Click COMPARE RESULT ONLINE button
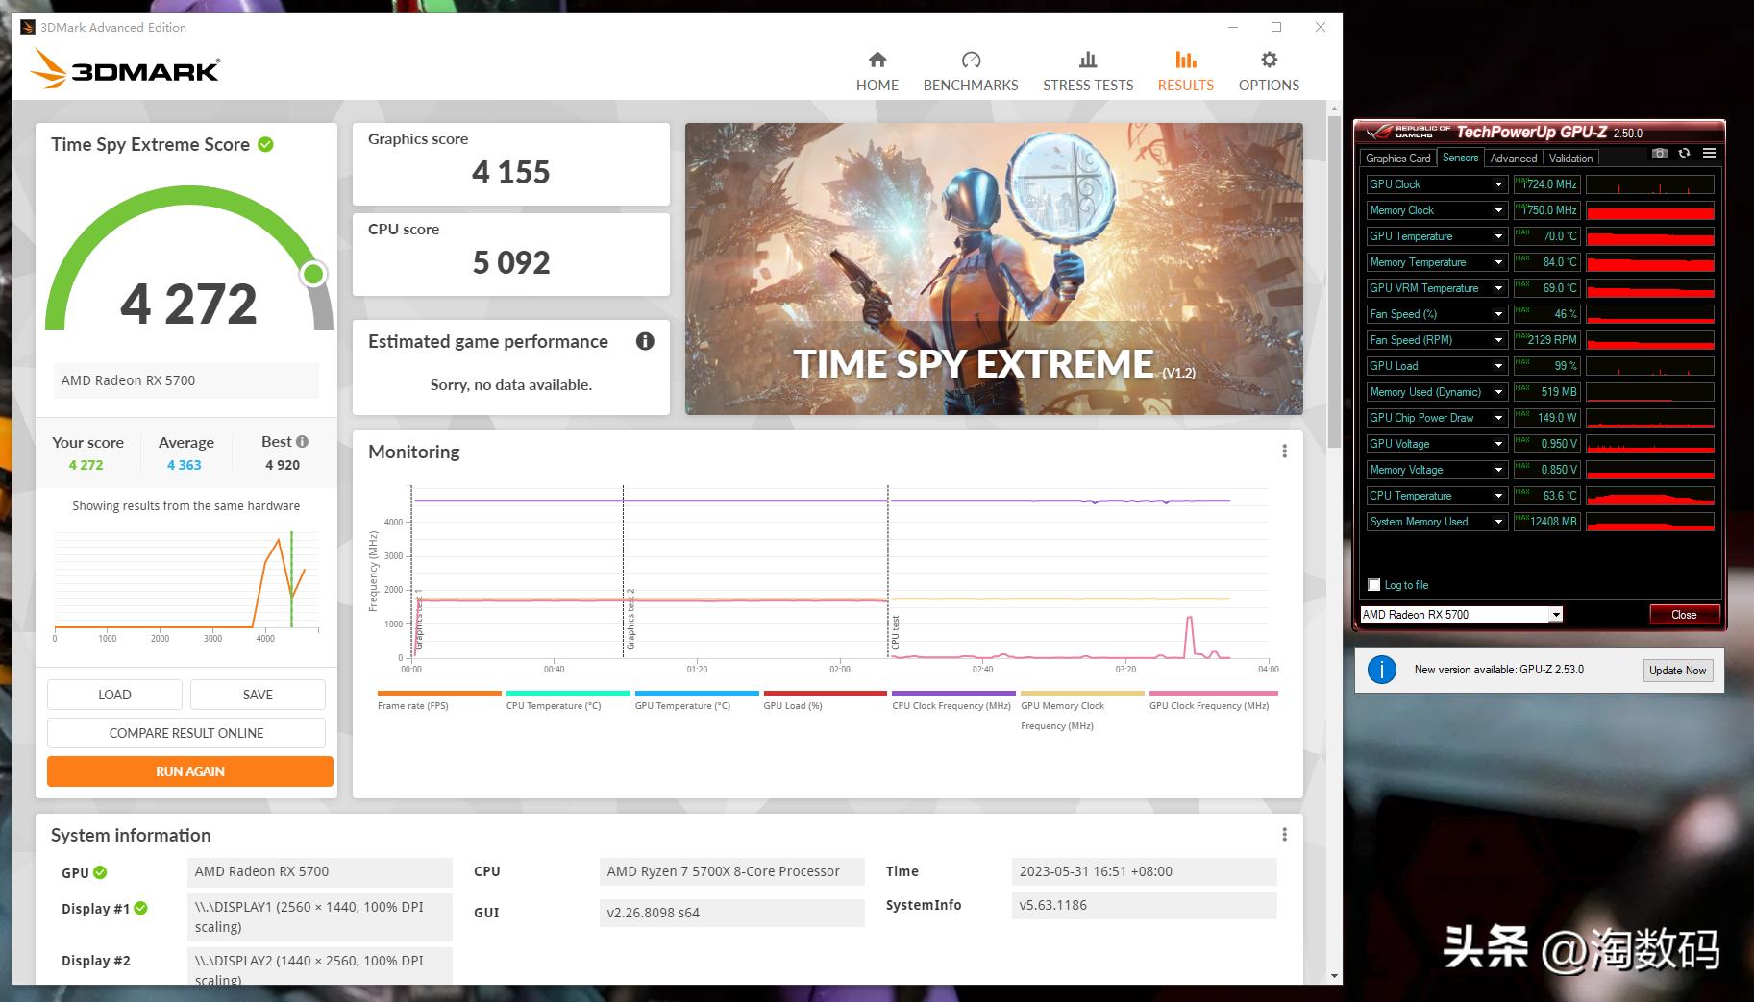This screenshot has height=1002, width=1754. [x=186, y=733]
